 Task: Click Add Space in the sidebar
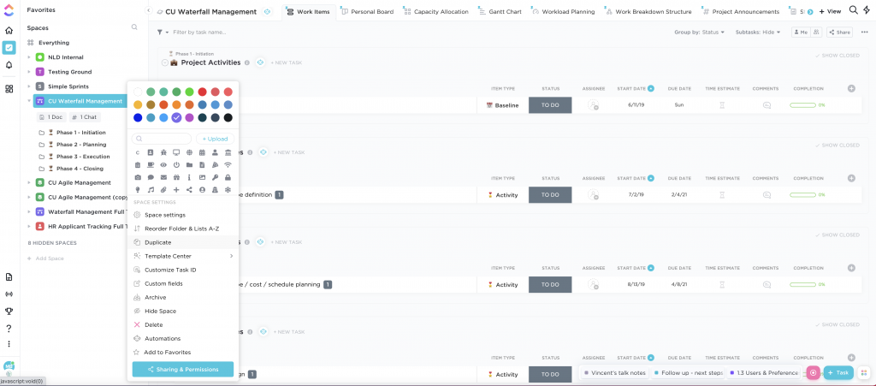tap(46, 258)
